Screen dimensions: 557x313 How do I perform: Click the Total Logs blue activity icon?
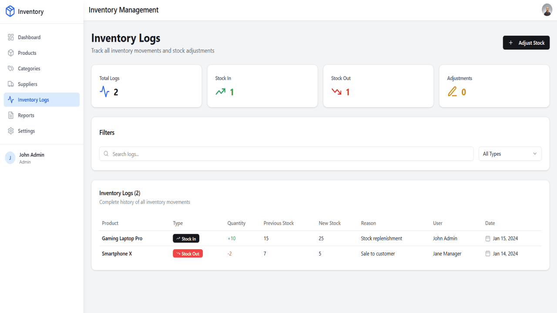point(104,92)
